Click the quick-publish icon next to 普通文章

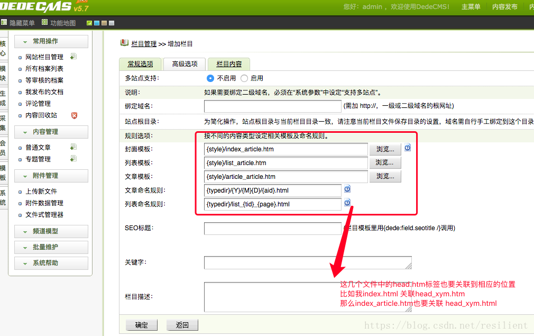click(73, 146)
